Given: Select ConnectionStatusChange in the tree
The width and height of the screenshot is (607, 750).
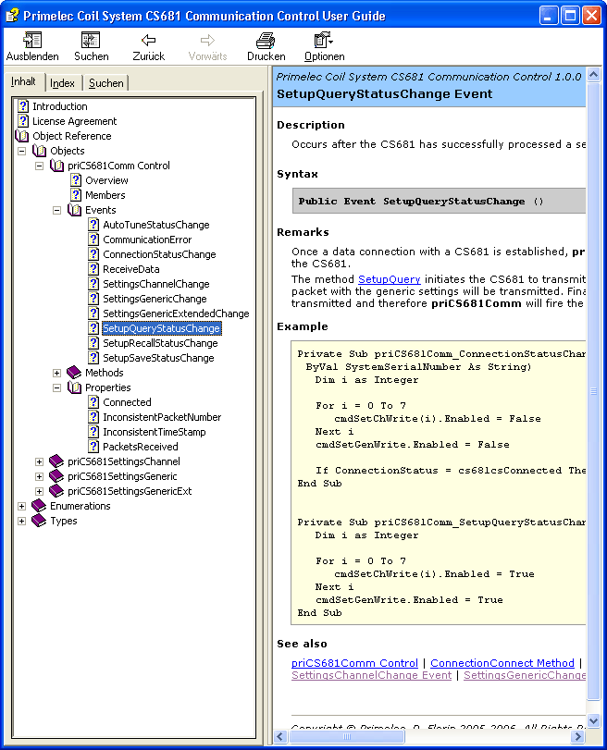Looking at the screenshot, I should click(159, 254).
